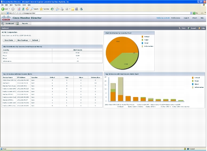Open the address bar dropdown arrow
Screen dimensions: 207x151
191,13
